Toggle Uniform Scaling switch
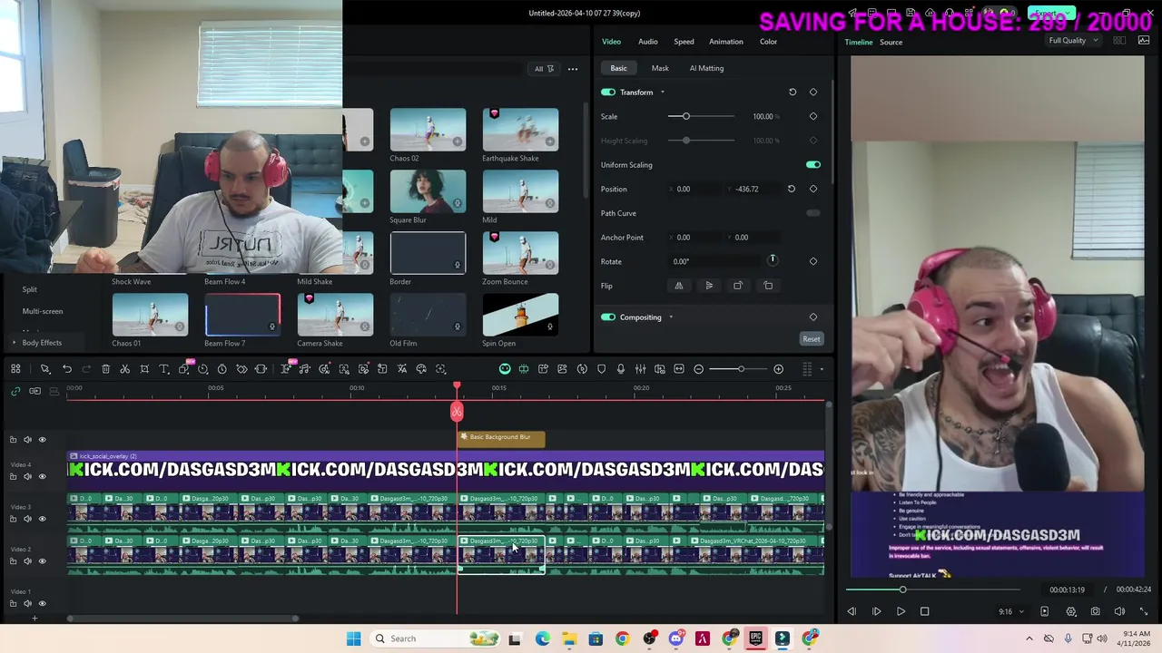 tap(813, 165)
